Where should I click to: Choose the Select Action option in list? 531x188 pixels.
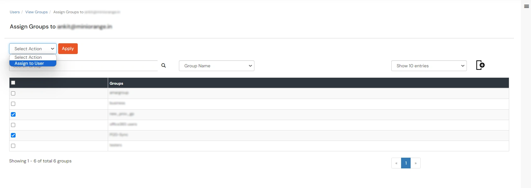[x=33, y=57]
